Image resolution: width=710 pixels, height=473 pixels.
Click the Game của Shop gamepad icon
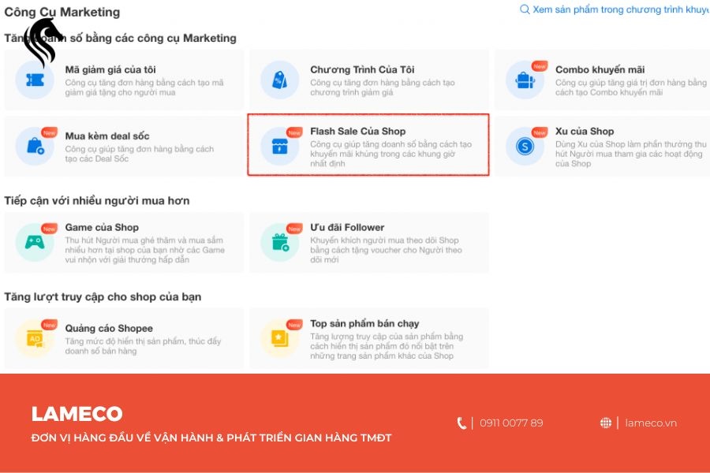point(35,242)
